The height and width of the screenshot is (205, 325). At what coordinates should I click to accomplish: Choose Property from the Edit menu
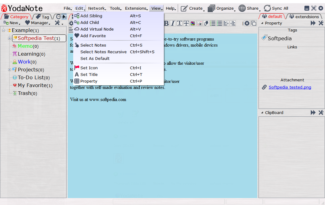tap(118, 81)
